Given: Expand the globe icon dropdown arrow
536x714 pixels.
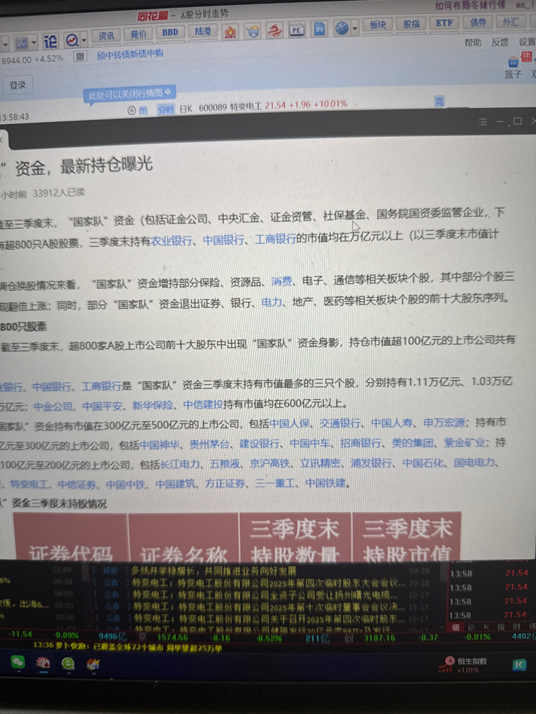Looking at the screenshot, I should [355, 28].
